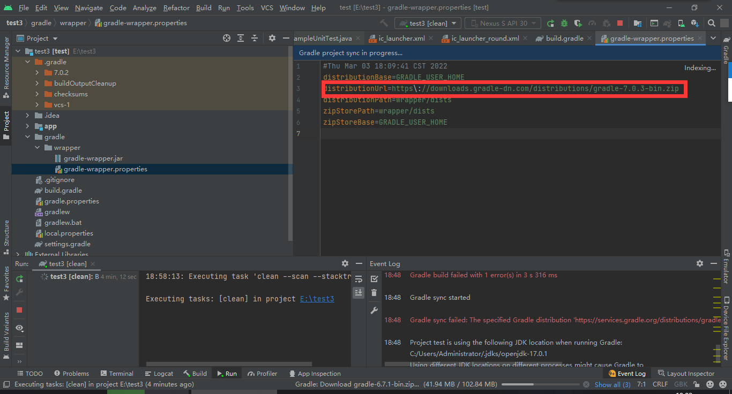Open the Logcat tool window tab
The image size is (732, 394).
tap(159, 374)
